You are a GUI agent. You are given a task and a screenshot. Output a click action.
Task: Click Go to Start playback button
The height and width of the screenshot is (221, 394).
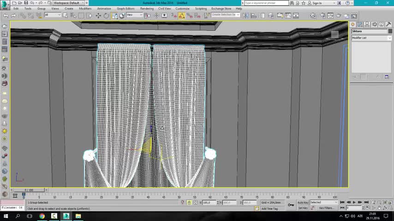[x=342, y=202]
